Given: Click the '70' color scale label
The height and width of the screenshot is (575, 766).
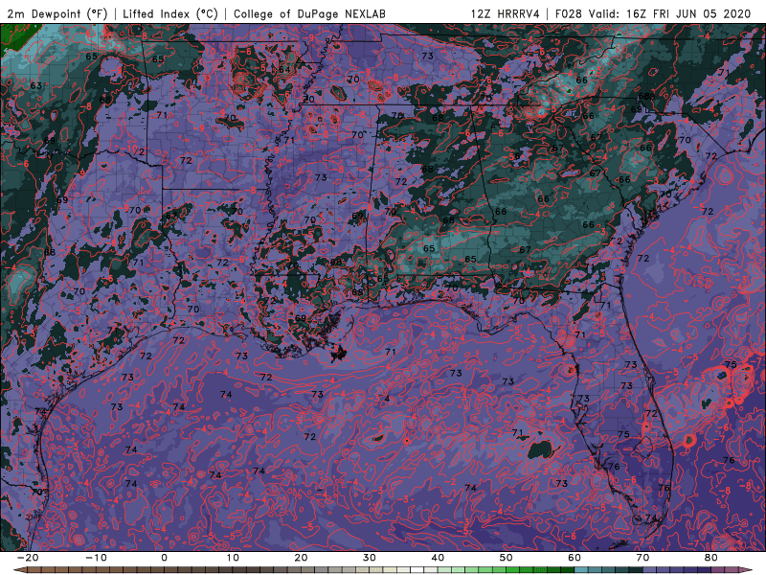Looking at the screenshot, I should point(642,558).
